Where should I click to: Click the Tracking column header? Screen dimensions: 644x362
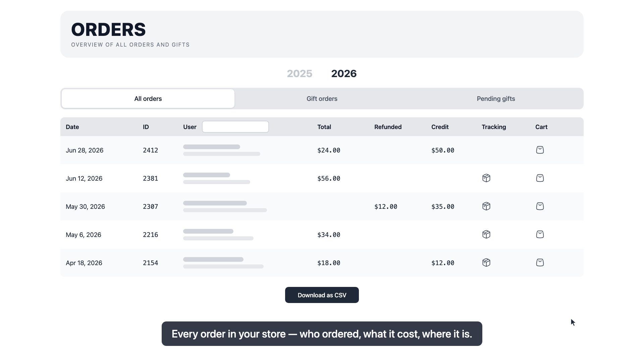point(494,127)
